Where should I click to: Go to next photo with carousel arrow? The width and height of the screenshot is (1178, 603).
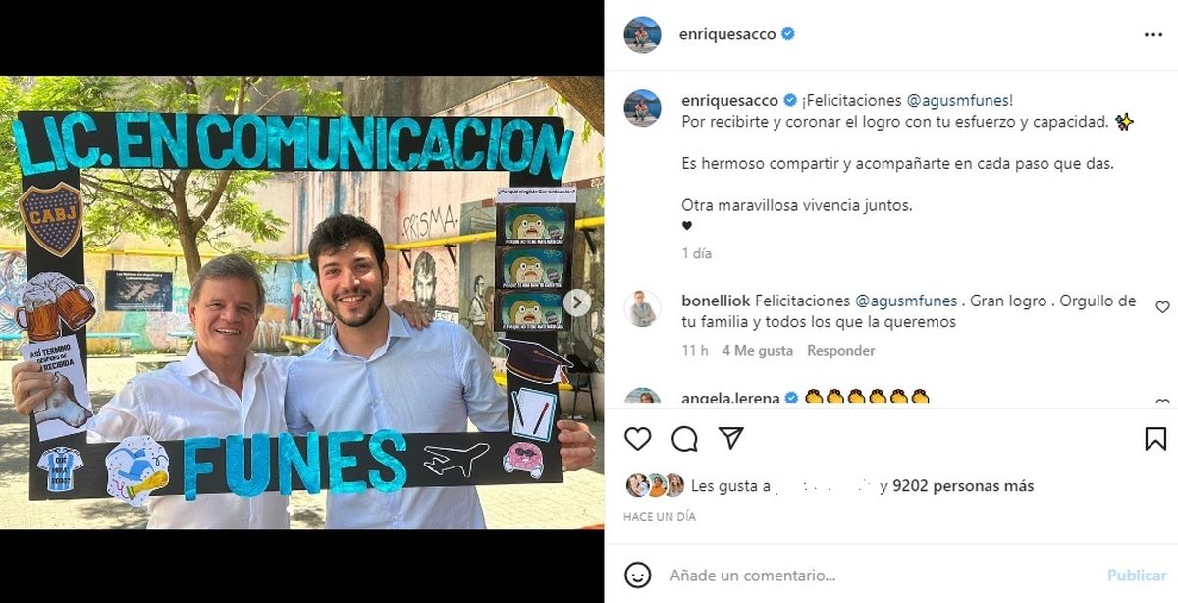point(577,302)
